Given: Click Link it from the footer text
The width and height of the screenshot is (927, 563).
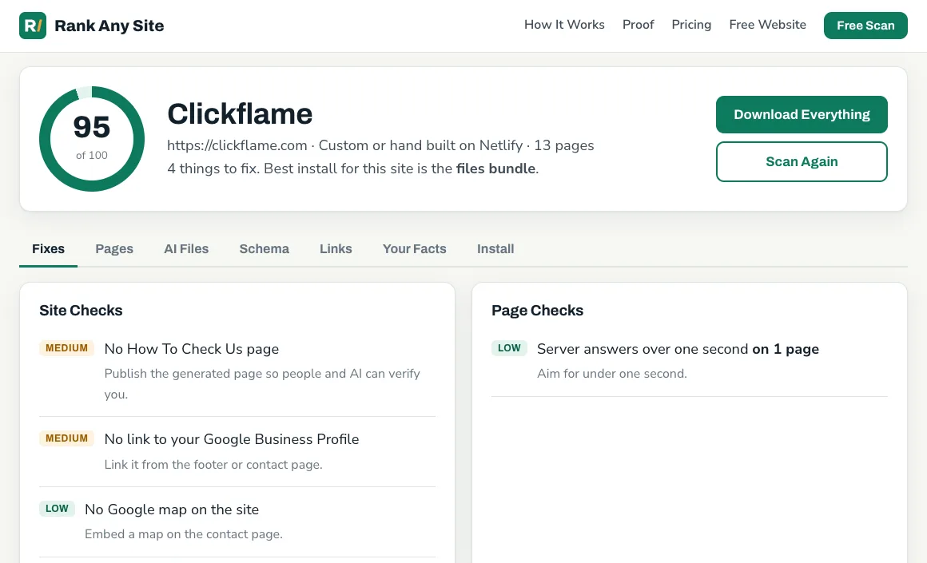Looking at the screenshot, I should tap(213, 464).
